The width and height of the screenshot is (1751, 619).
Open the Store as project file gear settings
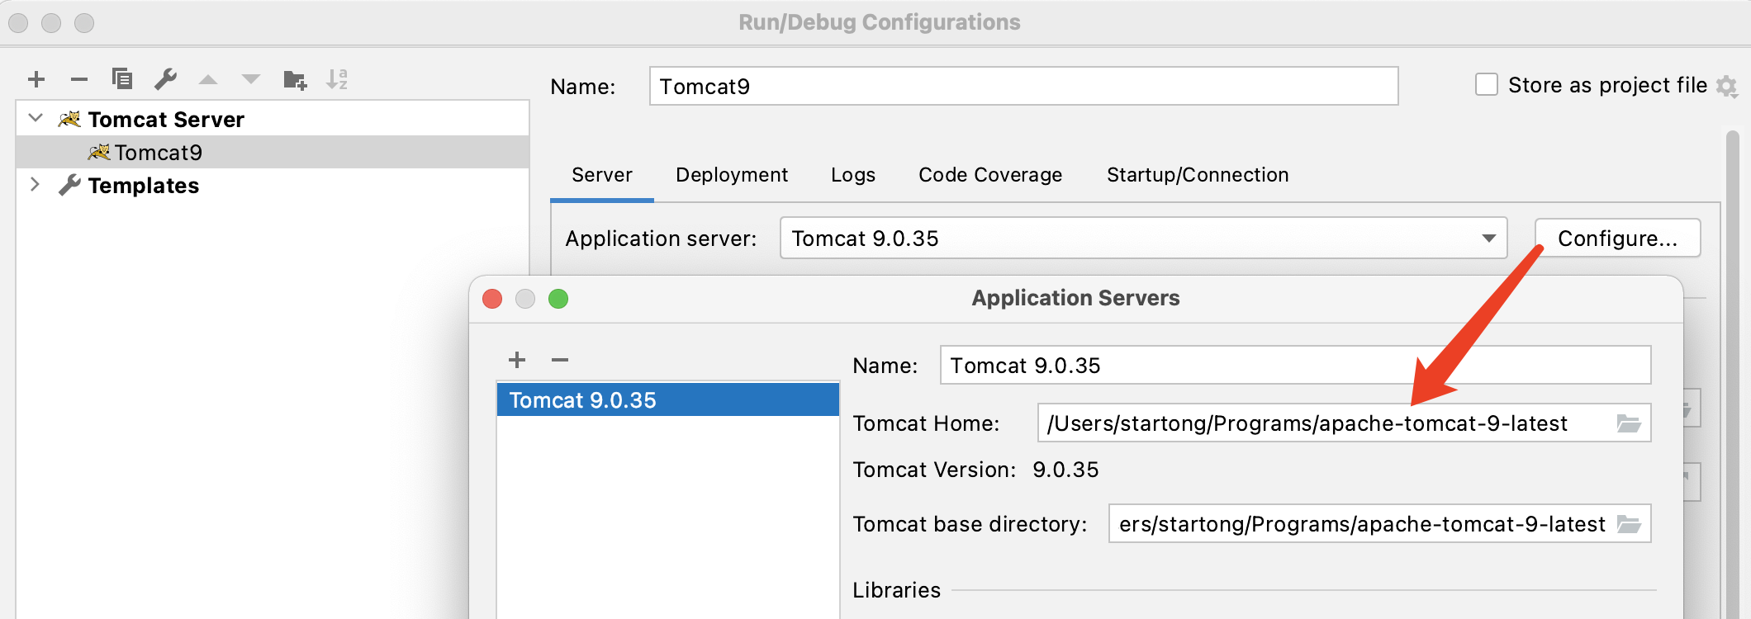coord(1726,86)
